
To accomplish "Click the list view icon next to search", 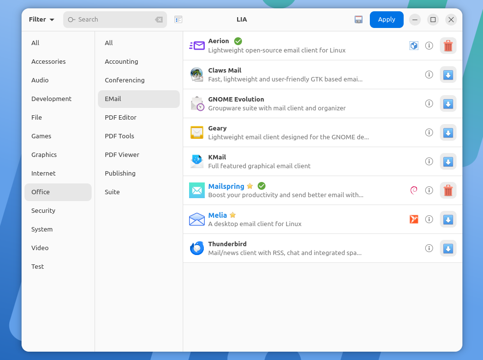I will (x=178, y=20).
